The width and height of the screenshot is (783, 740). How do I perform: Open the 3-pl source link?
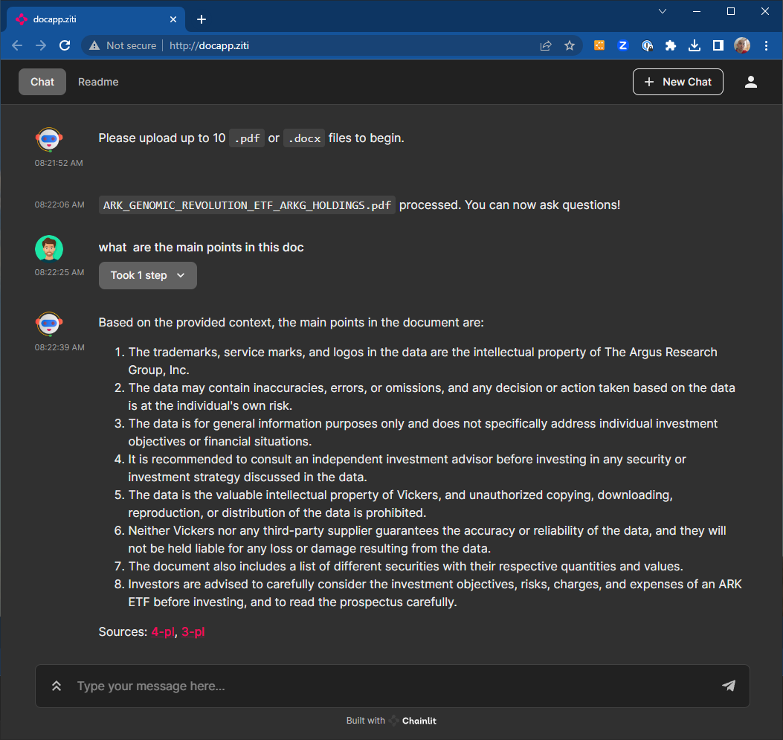pos(193,631)
